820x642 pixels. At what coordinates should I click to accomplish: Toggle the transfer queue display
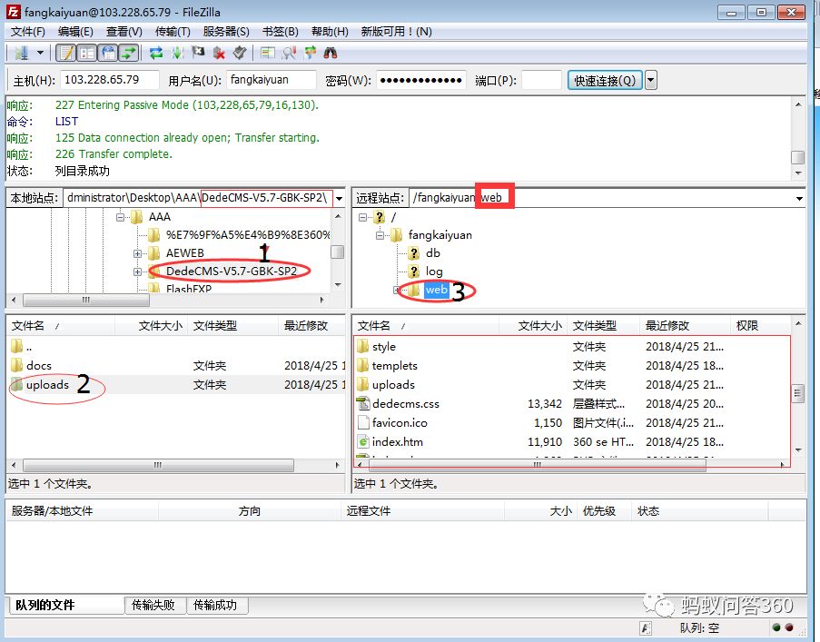[129, 53]
